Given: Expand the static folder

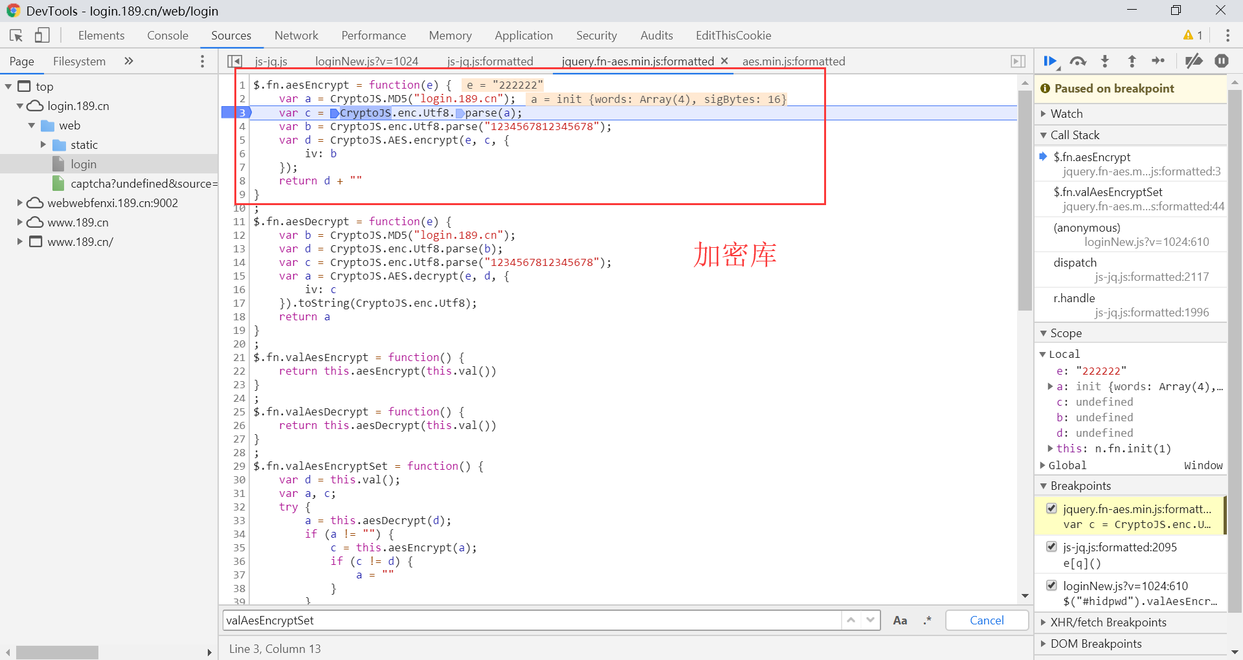Looking at the screenshot, I should [x=43, y=145].
